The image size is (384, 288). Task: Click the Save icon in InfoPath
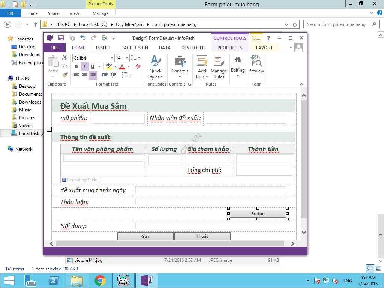61,38
